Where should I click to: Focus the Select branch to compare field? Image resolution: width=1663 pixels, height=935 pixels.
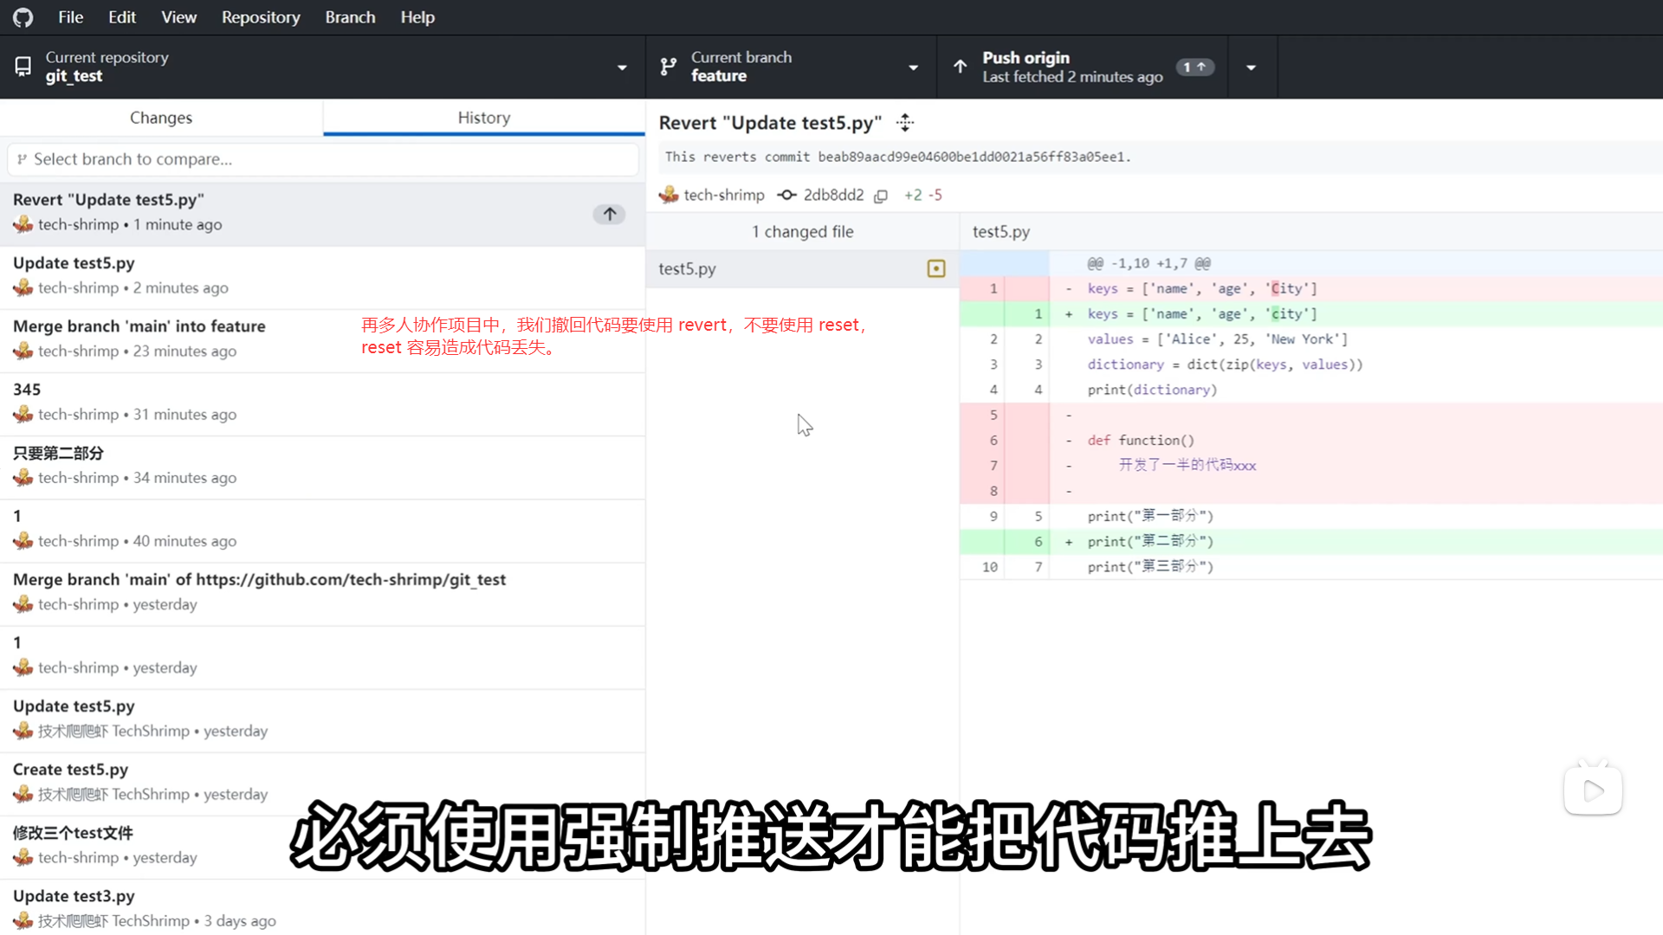click(322, 159)
